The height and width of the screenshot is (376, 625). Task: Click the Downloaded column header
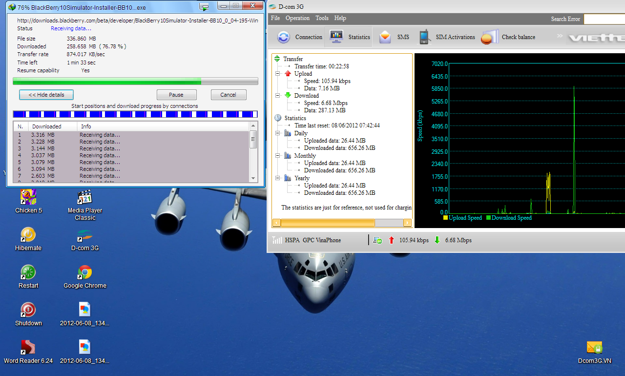click(x=53, y=126)
